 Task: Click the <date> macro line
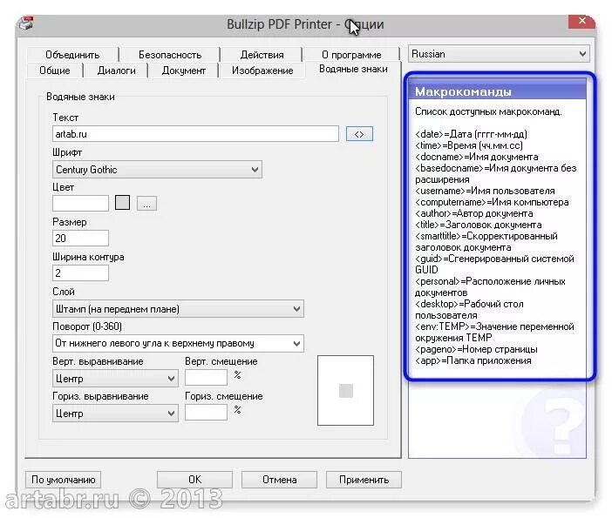[471, 134]
